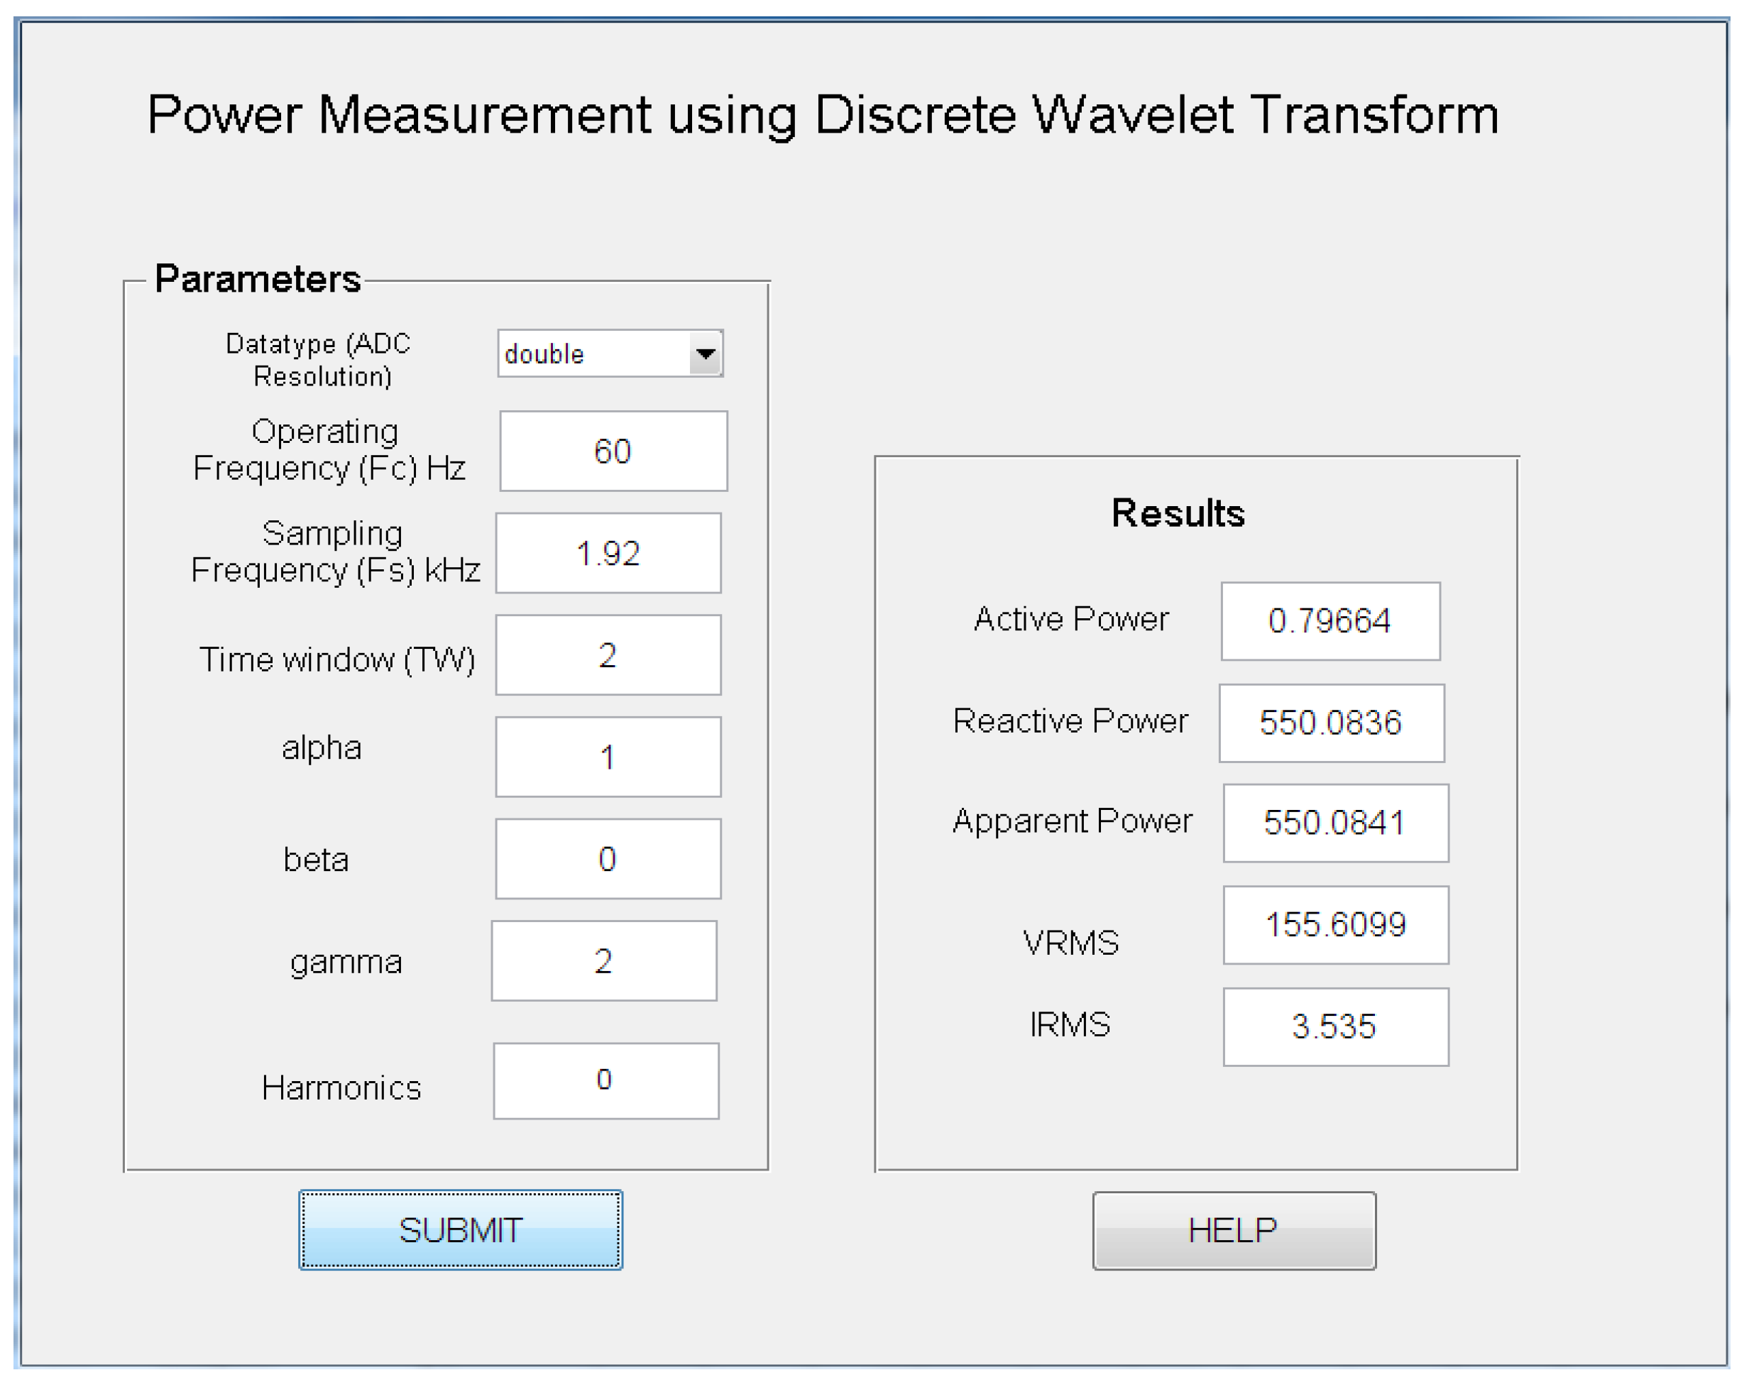Click the Operating Frequency Fc field
Image resolution: width=1749 pixels, height=1397 pixels.
pos(613,451)
